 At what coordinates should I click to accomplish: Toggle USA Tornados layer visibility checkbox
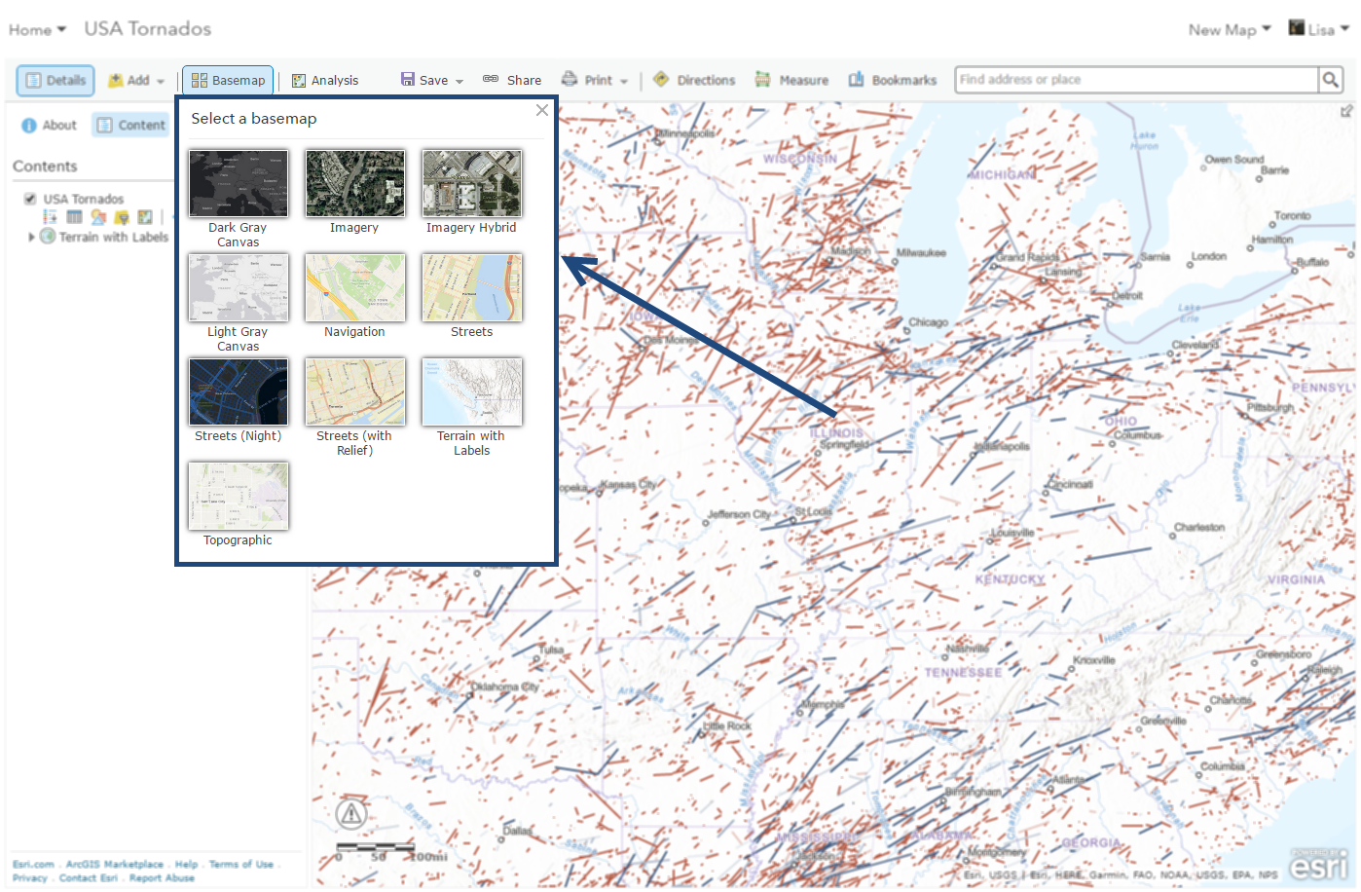[x=30, y=199]
